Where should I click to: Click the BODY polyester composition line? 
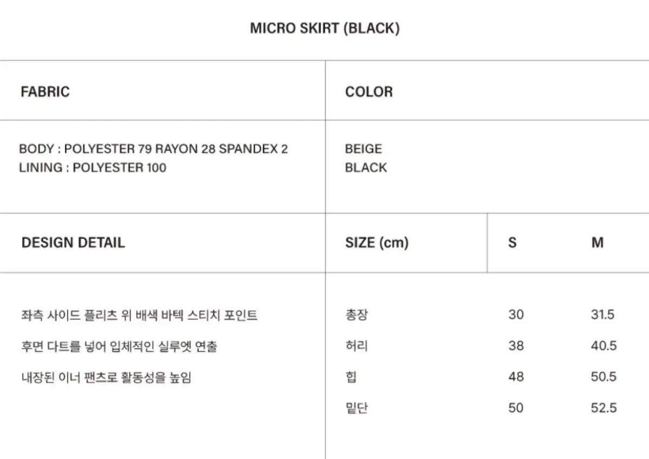pyautogui.click(x=154, y=149)
